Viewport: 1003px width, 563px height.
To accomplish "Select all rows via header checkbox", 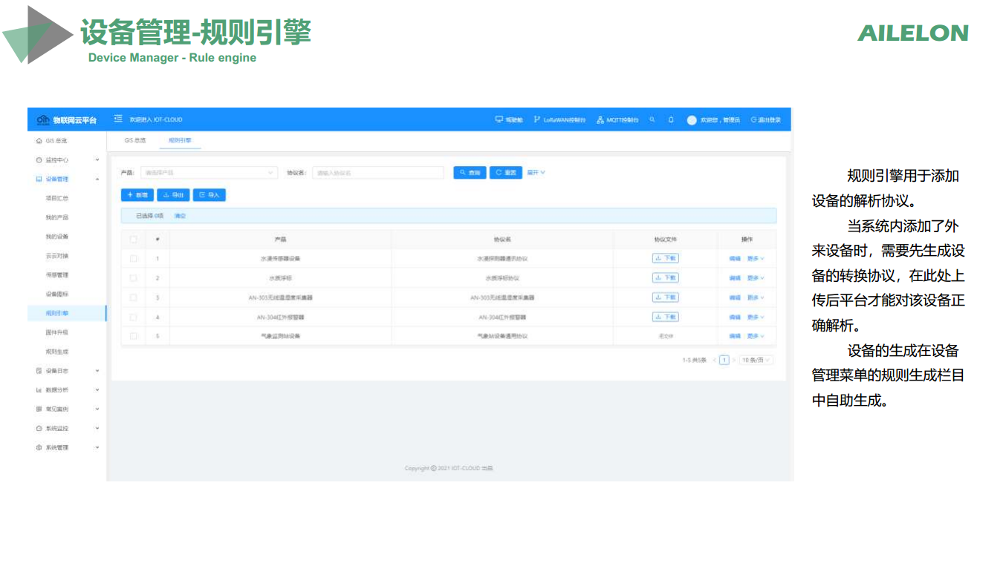I will click(134, 239).
